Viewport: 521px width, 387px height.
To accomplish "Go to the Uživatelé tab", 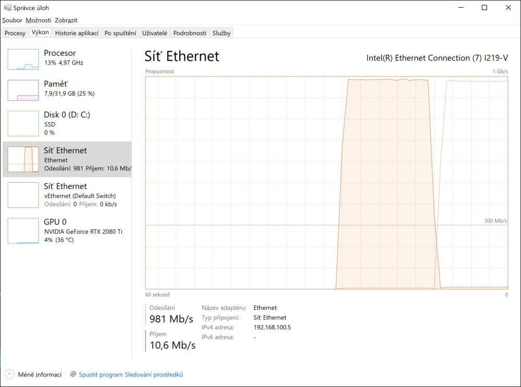I will tap(155, 33).
